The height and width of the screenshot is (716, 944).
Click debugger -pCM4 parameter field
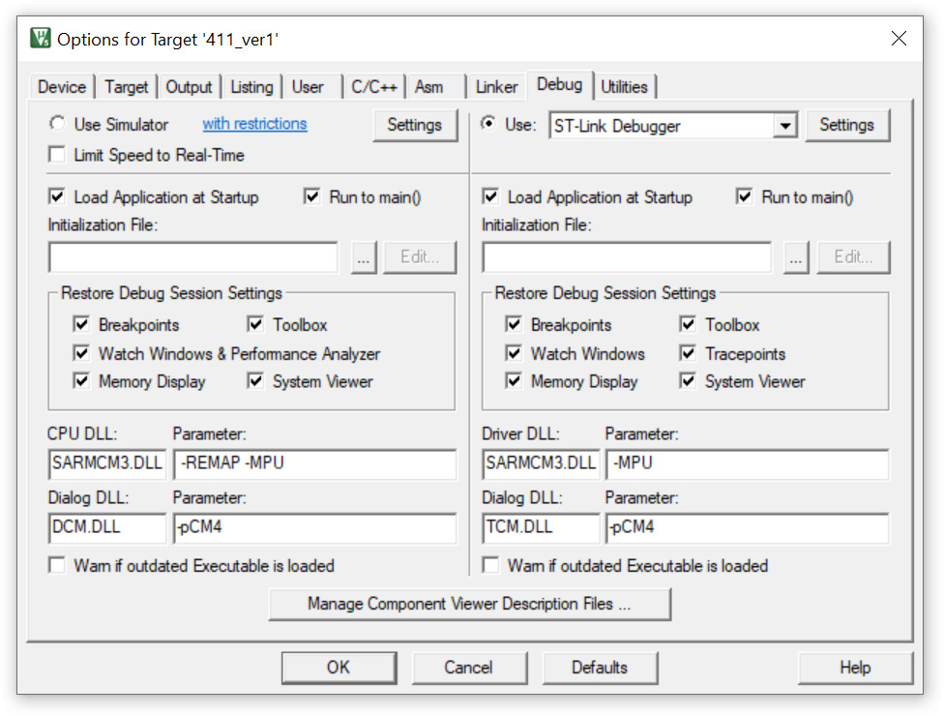coord(747,527)
